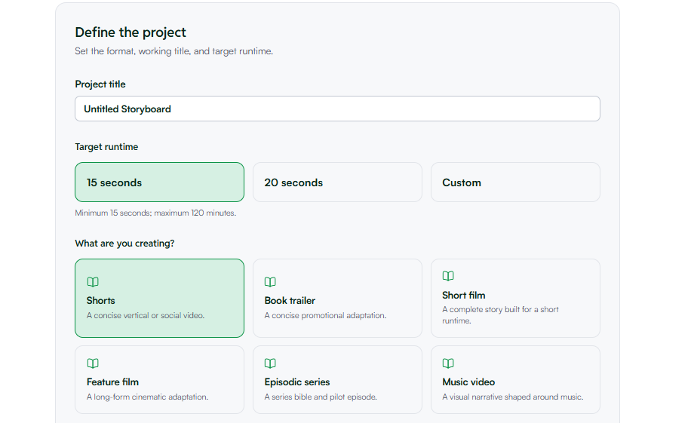694x423 pixels.
Task: Choose the 20 seconds runtime option
Action: click(x=337, y=182)
